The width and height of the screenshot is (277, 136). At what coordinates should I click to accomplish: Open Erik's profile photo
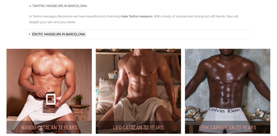click(227, 85)
